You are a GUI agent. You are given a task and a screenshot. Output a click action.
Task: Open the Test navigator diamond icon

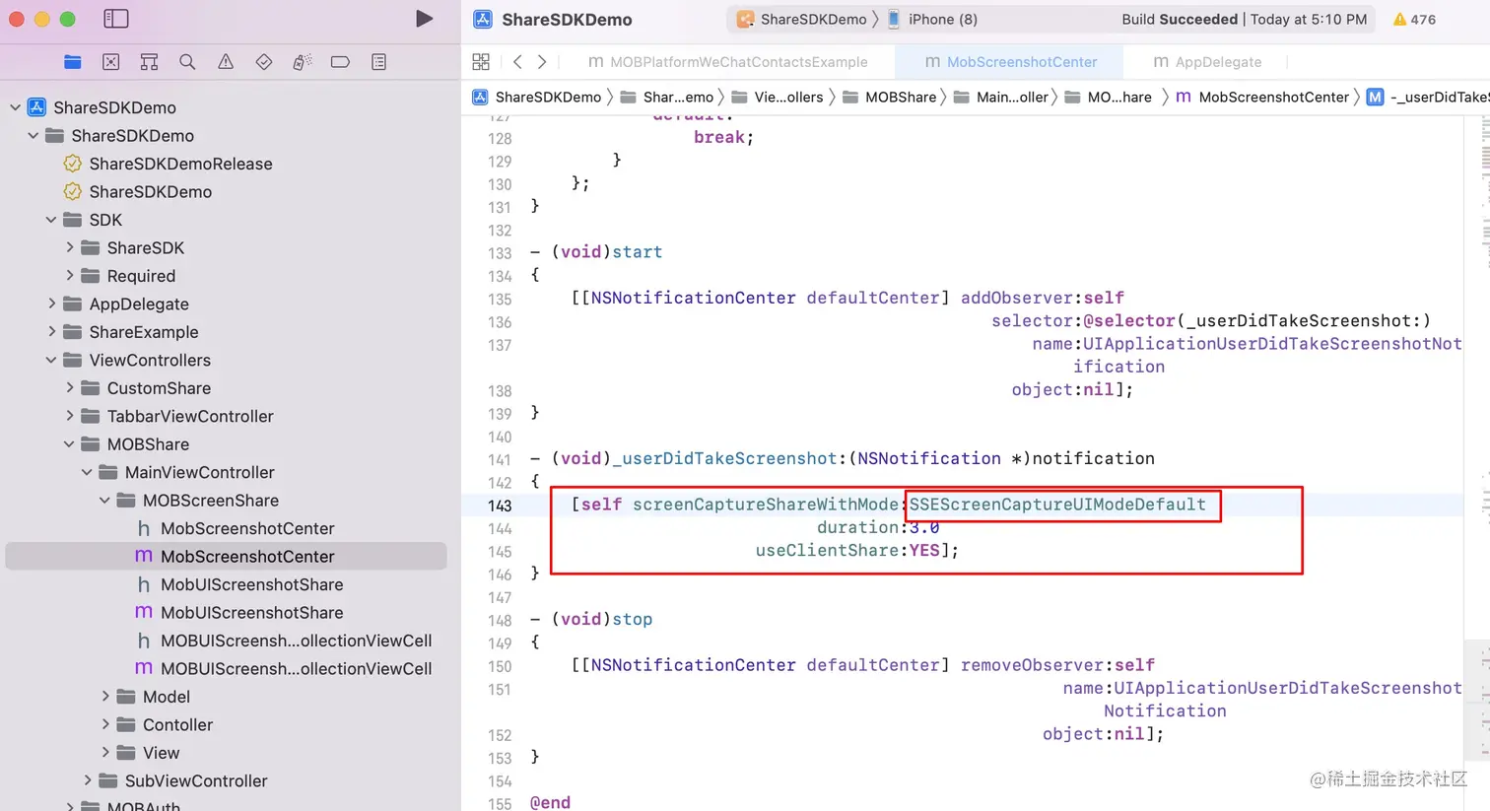coord(263,62)
